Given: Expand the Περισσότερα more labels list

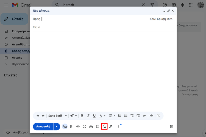Looking at the screenshot, I should point(15,64).
